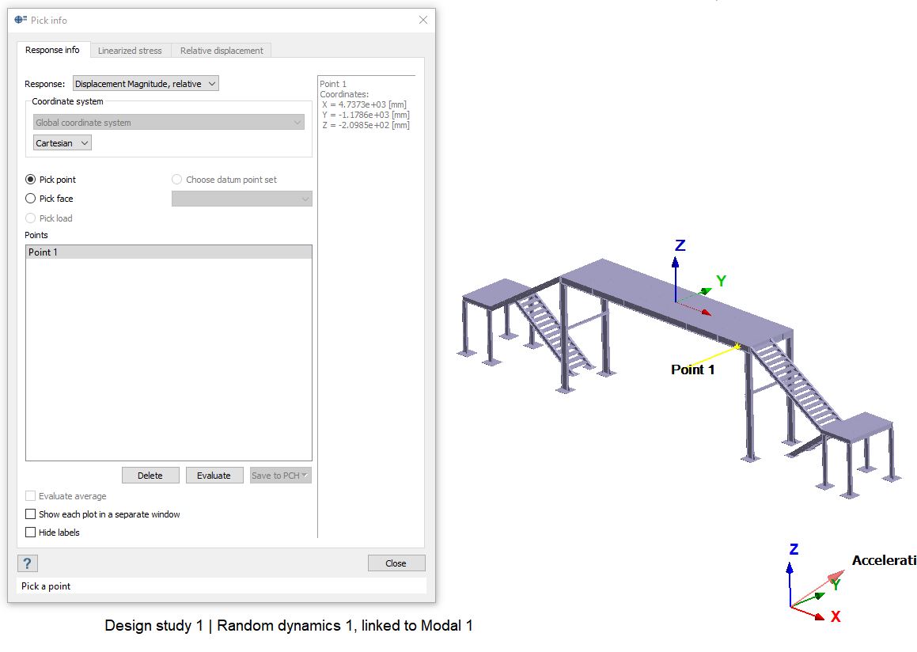
Task: Click the Pick a point status text
Action: [46, 586]
